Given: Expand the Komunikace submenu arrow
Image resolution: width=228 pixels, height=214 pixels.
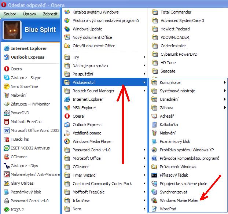Looking at the screenshot, I should pos(225,82).
